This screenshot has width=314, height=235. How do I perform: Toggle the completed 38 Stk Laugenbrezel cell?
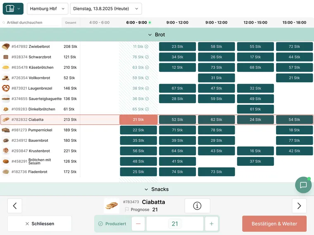tap(140, 88)
